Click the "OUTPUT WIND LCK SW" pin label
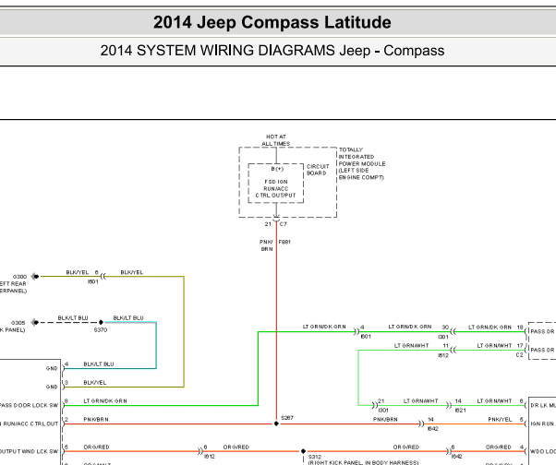This screenshot has width=556, height=465. pos(29,451)
